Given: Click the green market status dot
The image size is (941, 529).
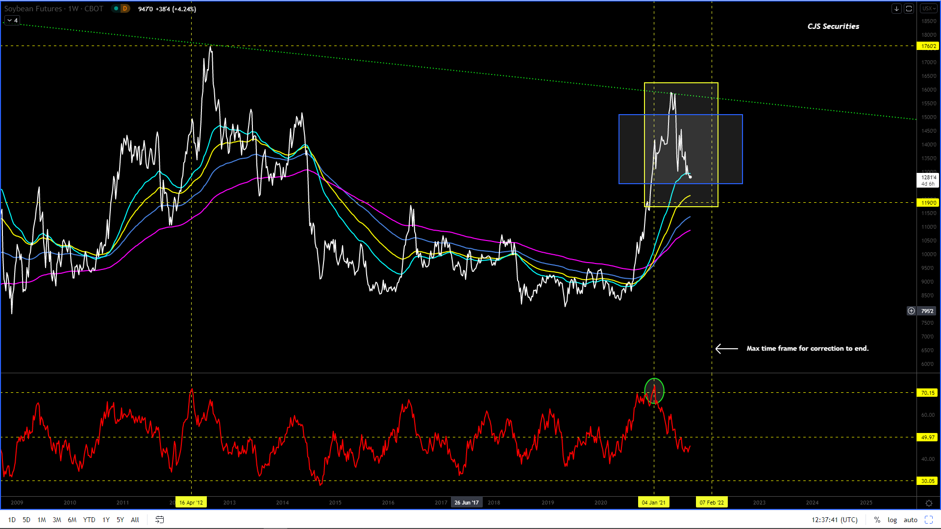Looking at the screenshot, I should 116,8.
